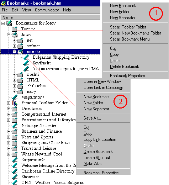Viewport: 169px width, 185px height.
Task: Click the Bulgarian Shipping Directory bookmark icon
Action: pyautogui.click(x=26, y=57)
